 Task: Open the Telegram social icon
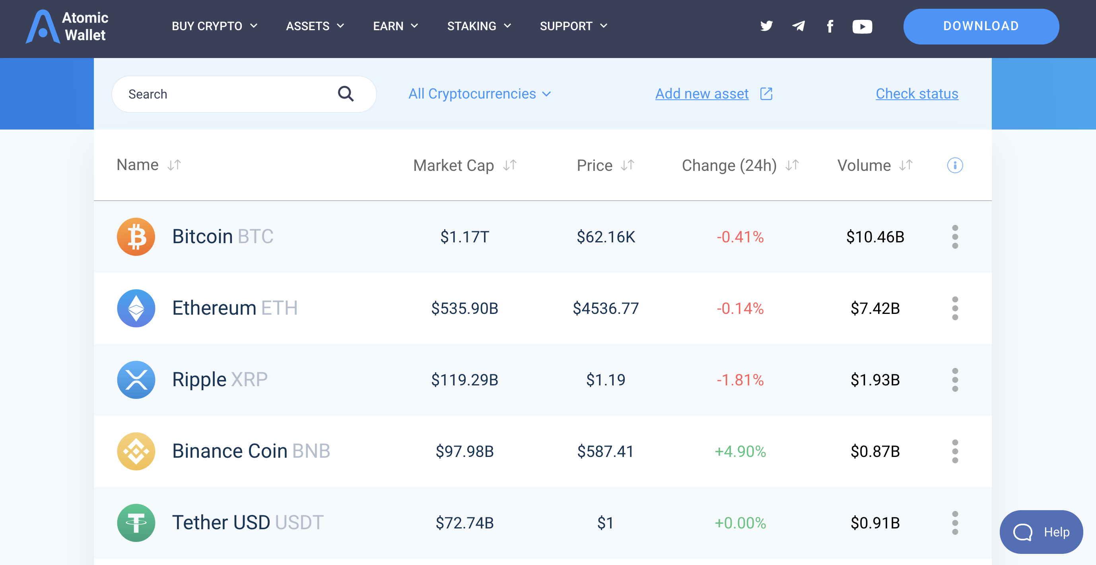798,26
